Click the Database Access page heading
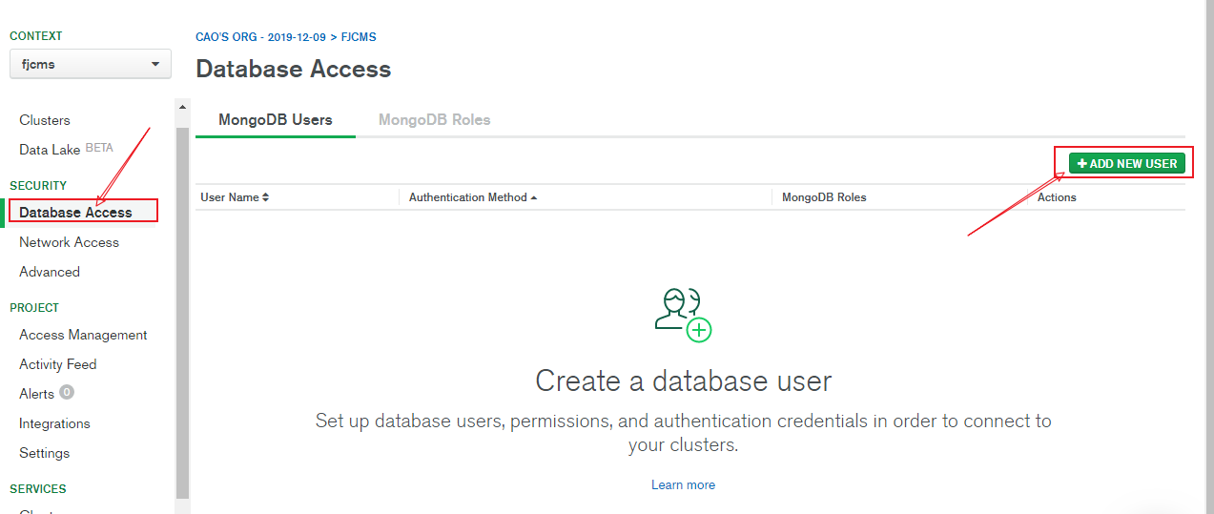This screenshot has width=1214, height=514. click(294, 69)
